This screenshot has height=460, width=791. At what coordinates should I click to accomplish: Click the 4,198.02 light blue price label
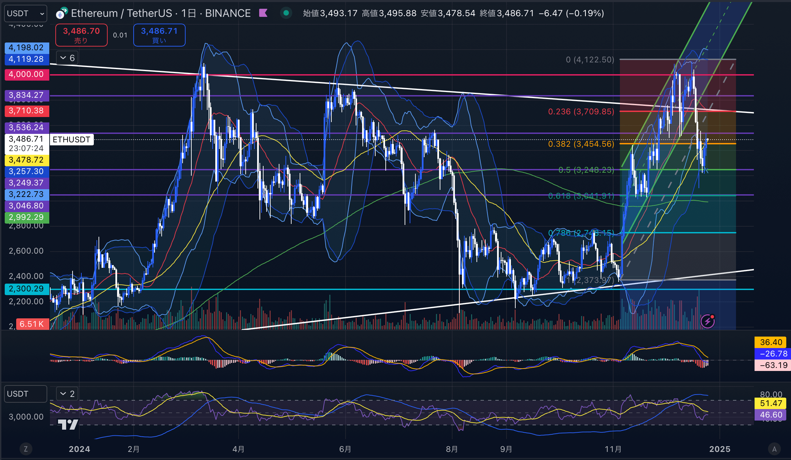click(x=27, y=48)
